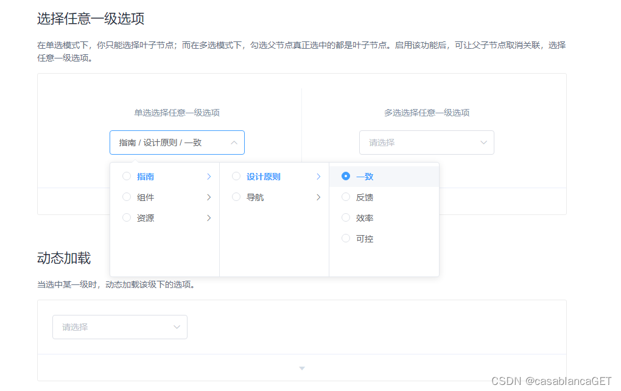The width and height of the screenshot is (621, 391).
Task: Open the 多选选择任意一级选项 dropdown
Action: (x=426, y=142)
